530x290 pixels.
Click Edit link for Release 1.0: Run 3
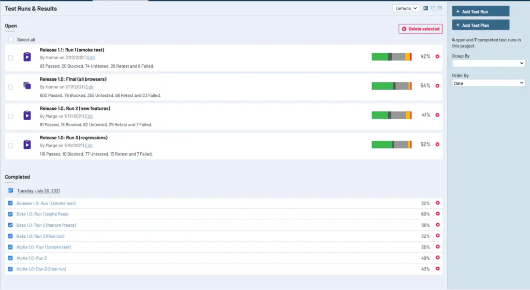(89, 146)
